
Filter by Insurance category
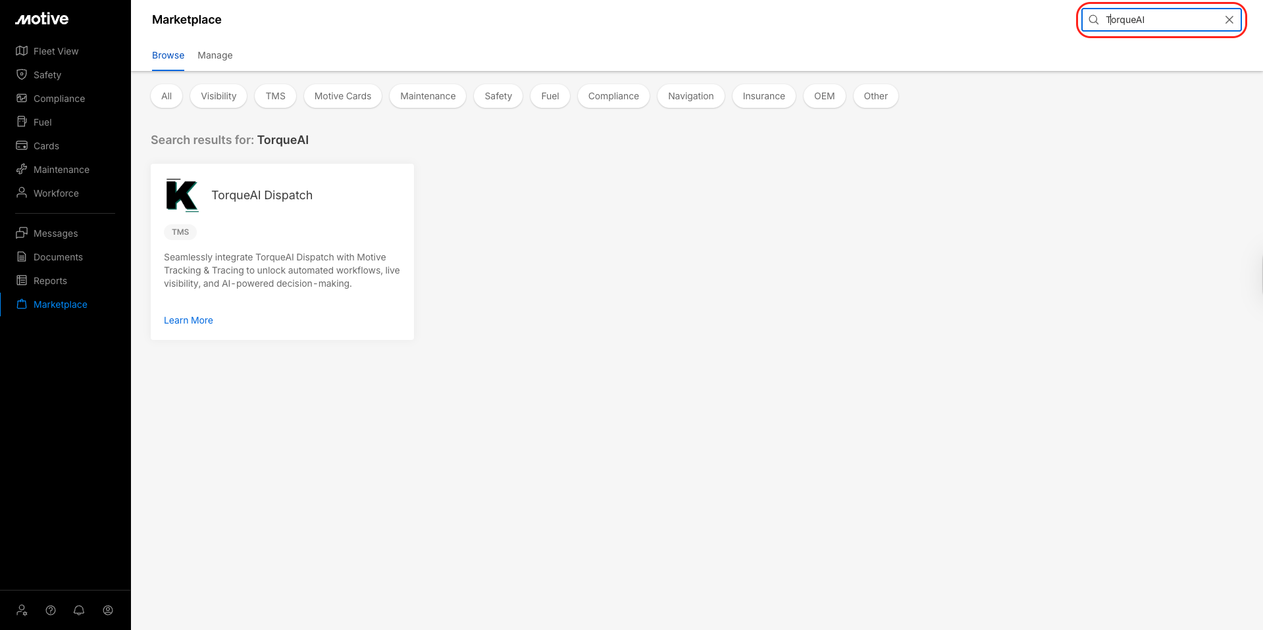pos(764,96)
